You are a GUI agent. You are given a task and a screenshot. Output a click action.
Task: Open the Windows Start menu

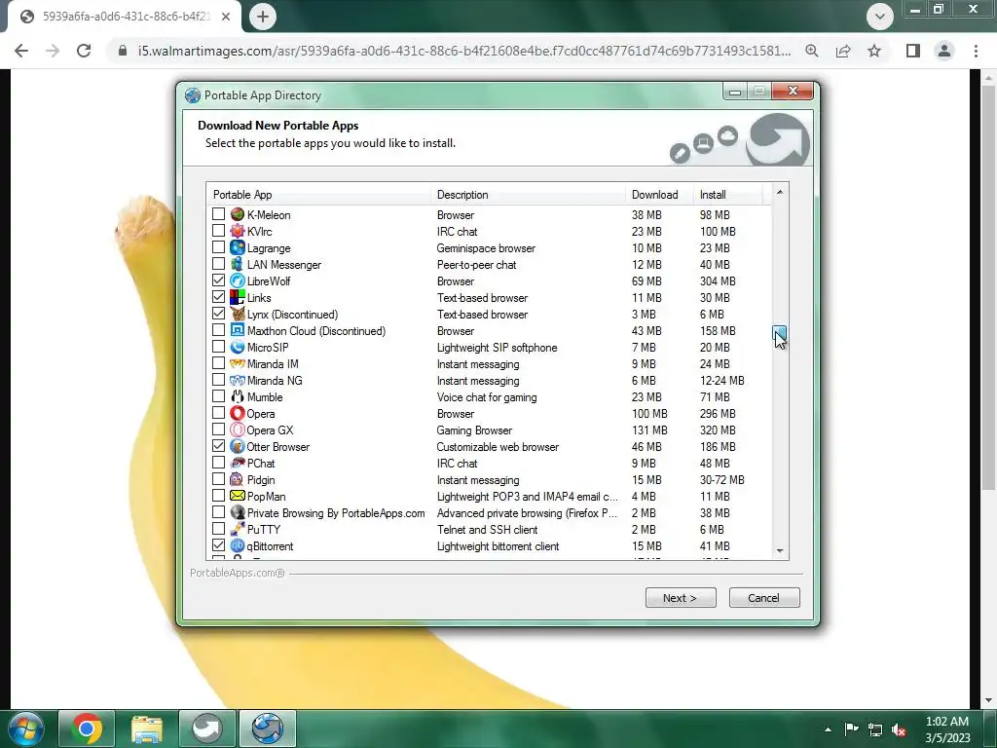click(26, 729)
